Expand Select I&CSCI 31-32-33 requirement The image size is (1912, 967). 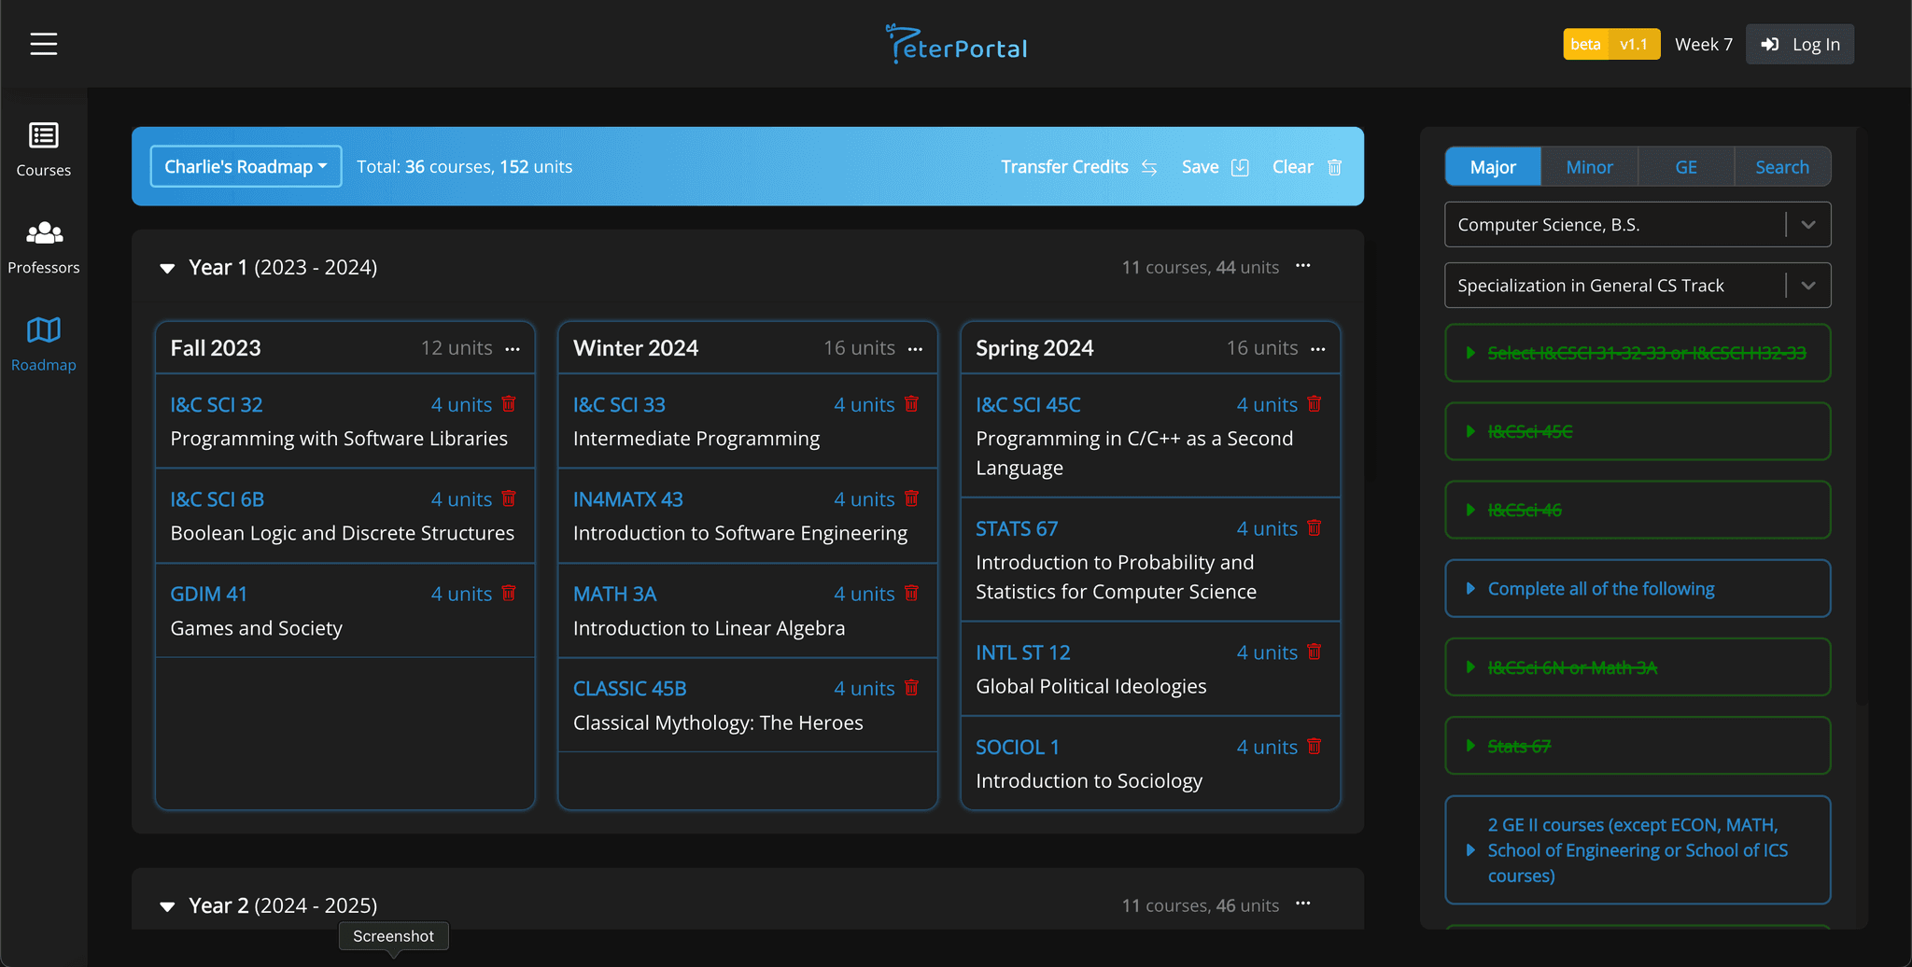pyautogui.click(x=1638, y=353)
